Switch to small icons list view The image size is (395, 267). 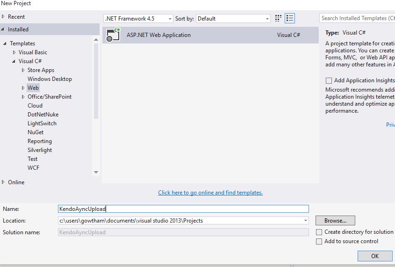click(290, 18)
